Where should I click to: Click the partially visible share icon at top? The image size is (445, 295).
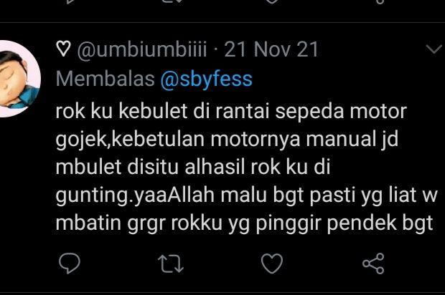(x=380, y=1)
